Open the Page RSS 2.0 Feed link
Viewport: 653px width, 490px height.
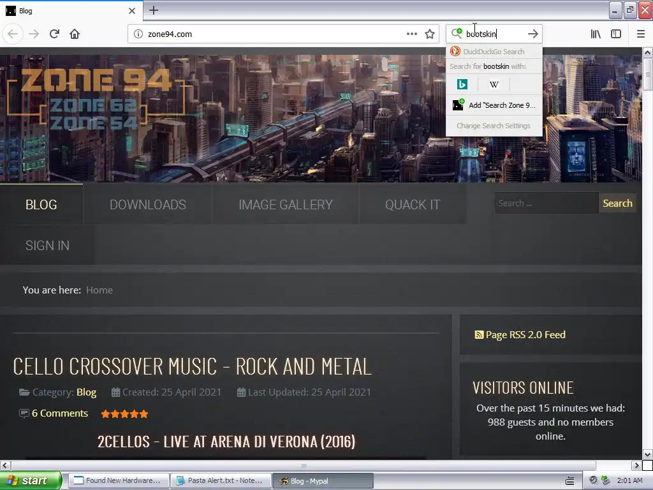pos(525,334)
